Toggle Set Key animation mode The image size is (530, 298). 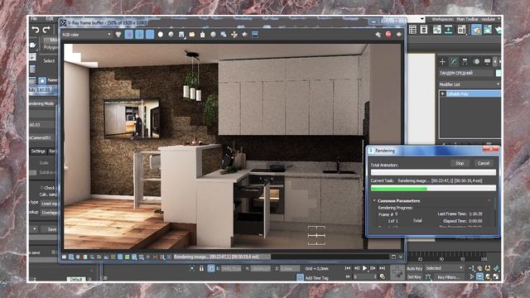(x=414, y=276)
